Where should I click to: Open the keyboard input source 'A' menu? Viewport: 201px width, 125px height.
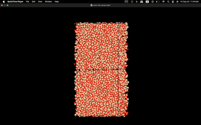(x=147, y=2)
